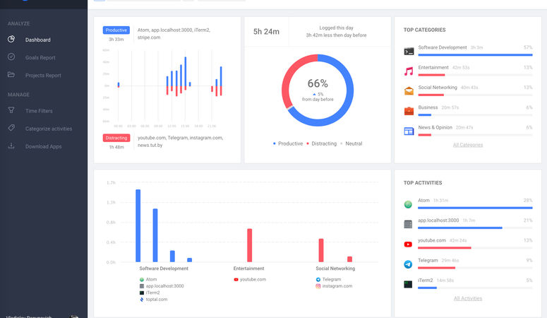Click the Download Apps arrow icon
This screenshot has height=318, width=547.
tap(11, 146)
